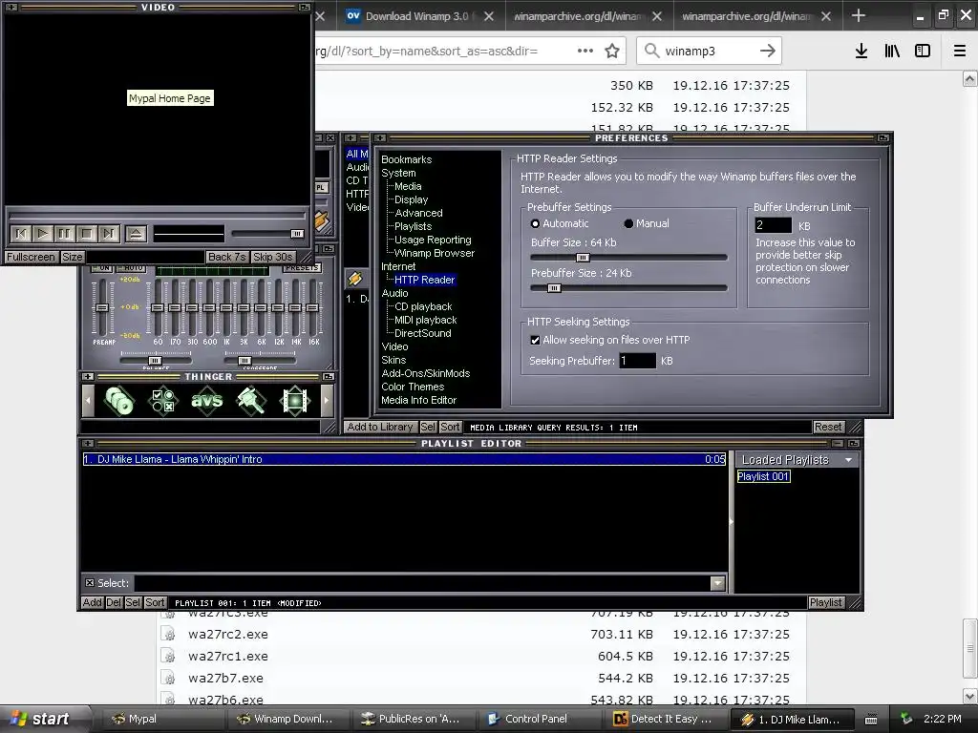Click the Playlist button in Playlist Editor
This screenshot has width=978, height=733.
point(825,603)
